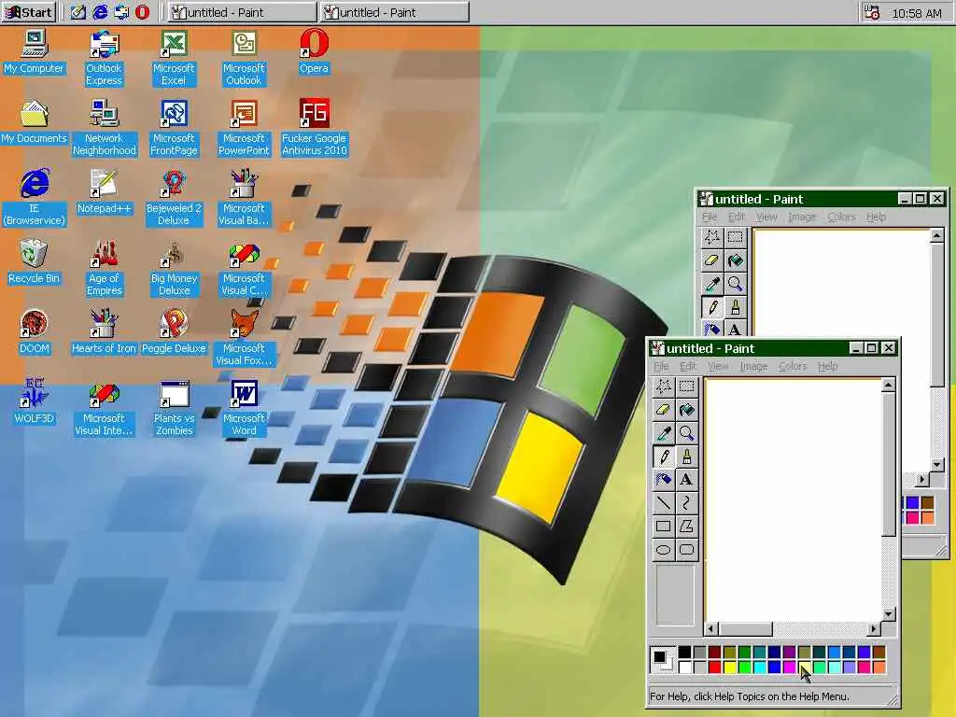
Task: Open Colors menu in front Paint window
Action: pyautogui.click(x=793, y=366)
